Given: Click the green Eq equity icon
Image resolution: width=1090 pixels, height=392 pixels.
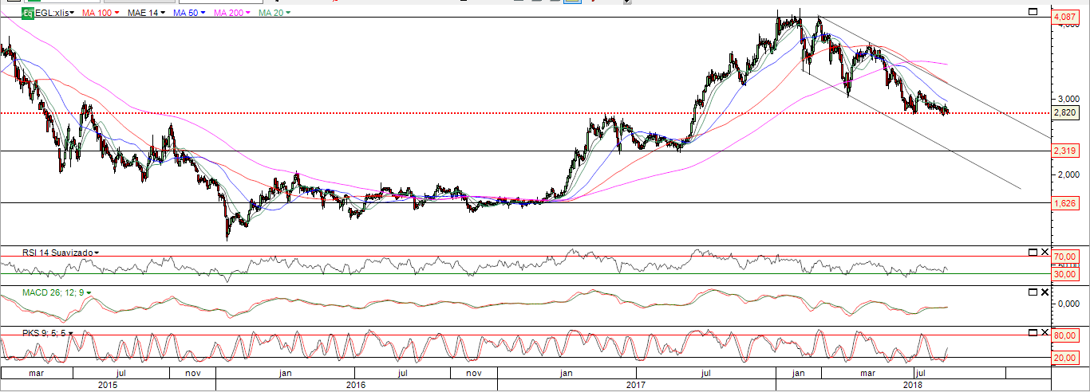Looking at the screenshot, I should point(27,14).
